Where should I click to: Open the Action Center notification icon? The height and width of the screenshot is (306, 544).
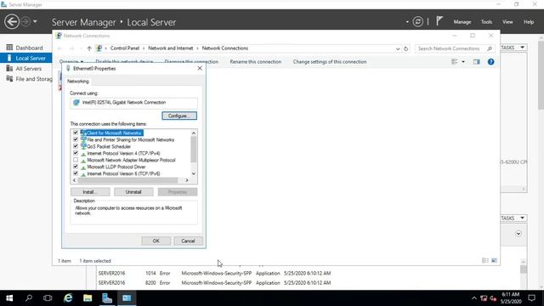[x=531, y=298]
